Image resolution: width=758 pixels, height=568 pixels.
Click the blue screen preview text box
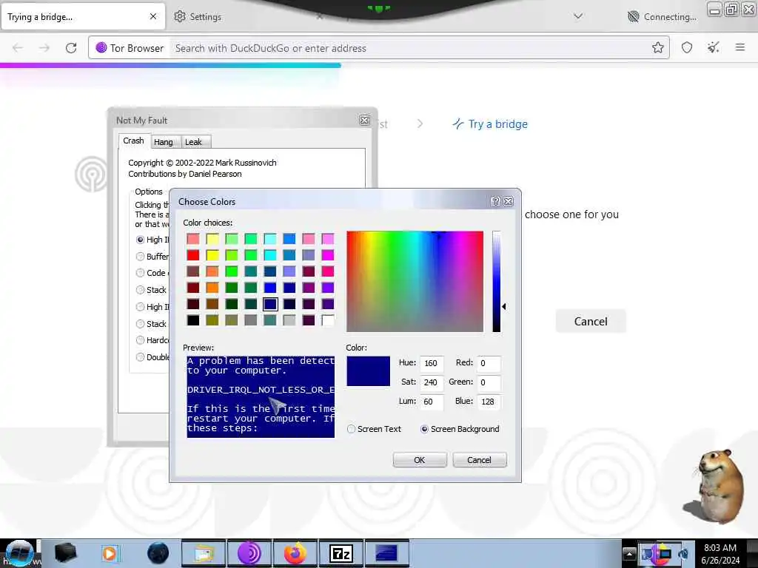click(x=261, y=397)
